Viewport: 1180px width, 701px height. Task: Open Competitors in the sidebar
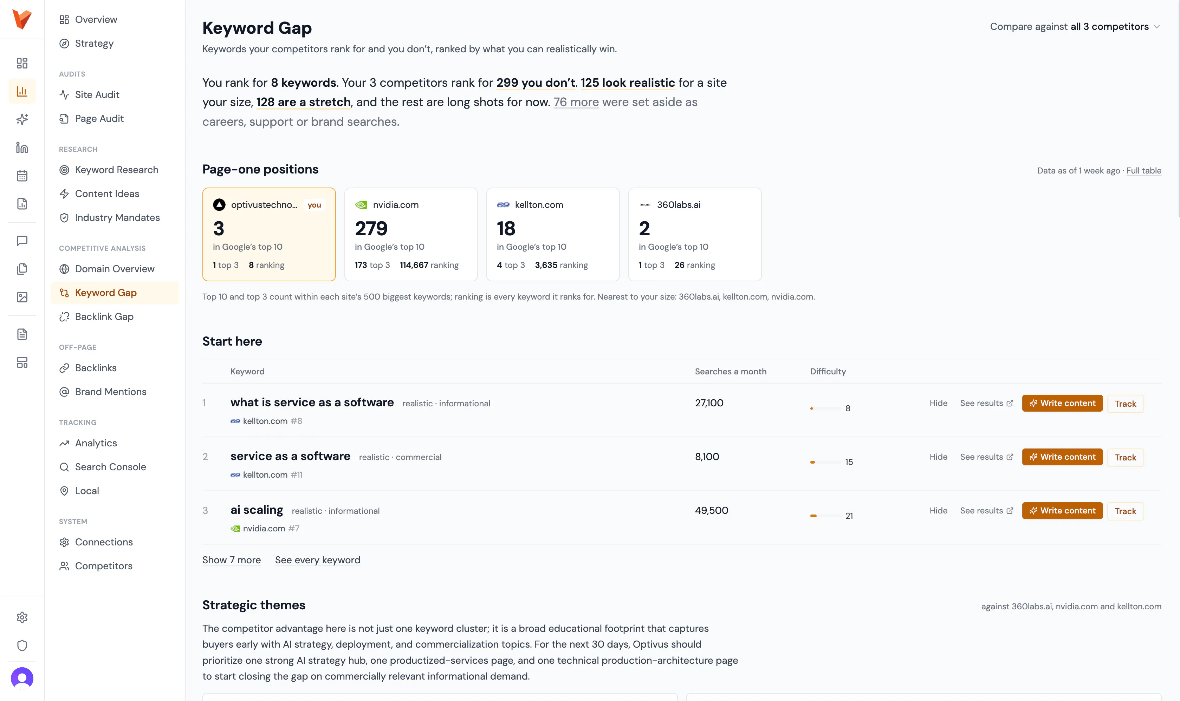[115, 566]
